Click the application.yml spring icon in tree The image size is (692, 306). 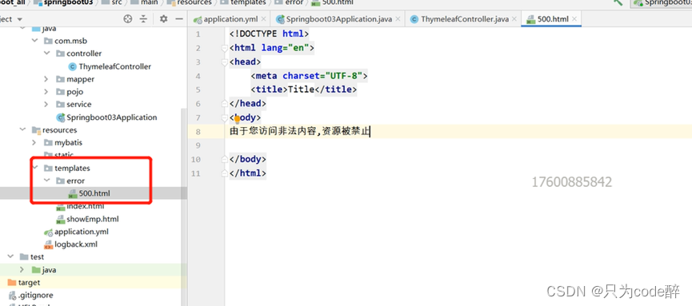point(48,232)
